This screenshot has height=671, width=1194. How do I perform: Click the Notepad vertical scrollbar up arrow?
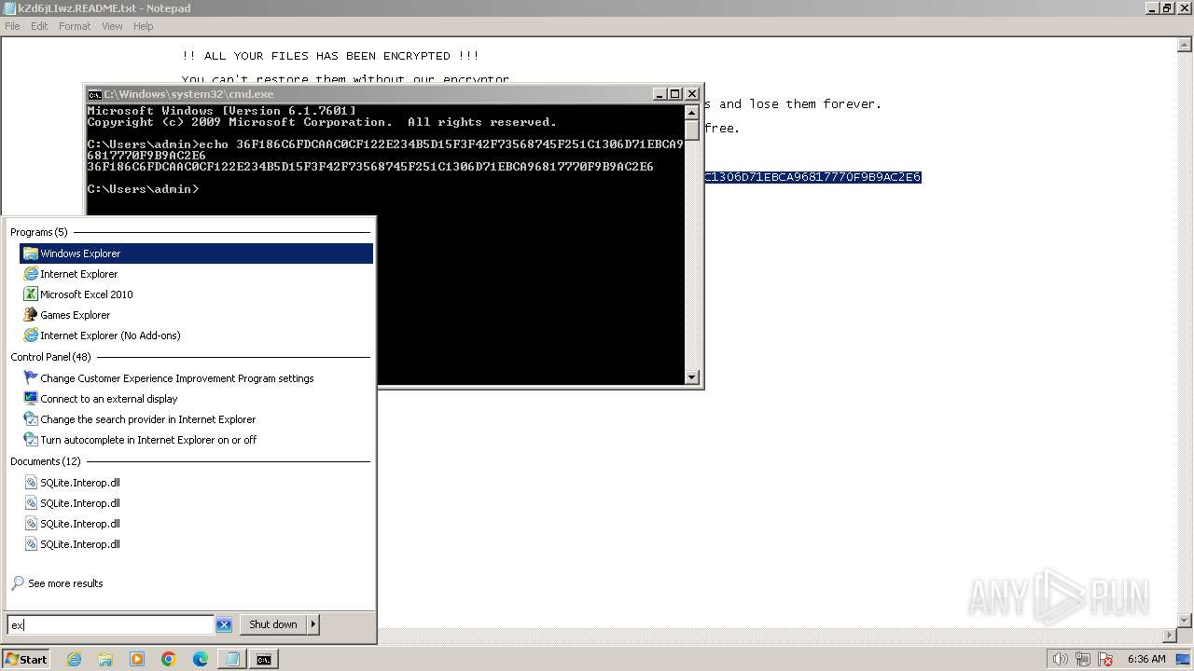click(1186, 46)
